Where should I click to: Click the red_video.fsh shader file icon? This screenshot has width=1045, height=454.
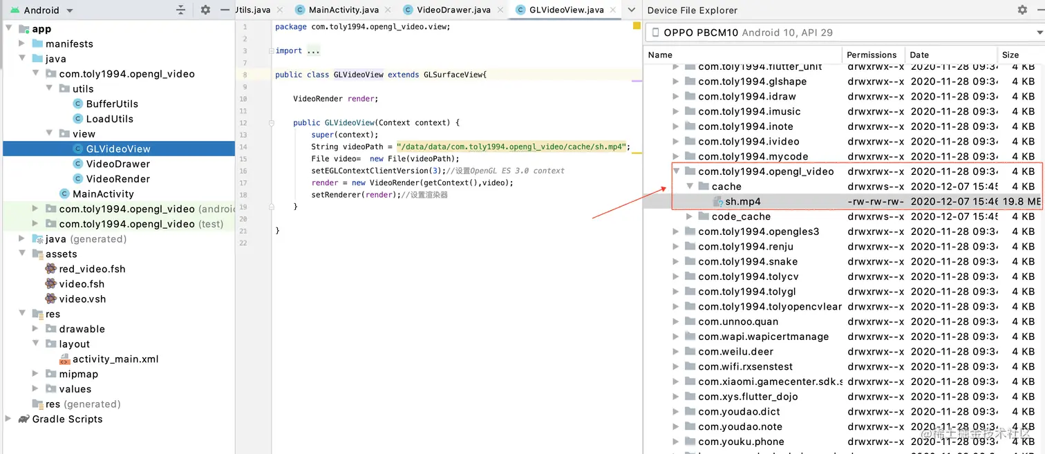tap(51, 269)
